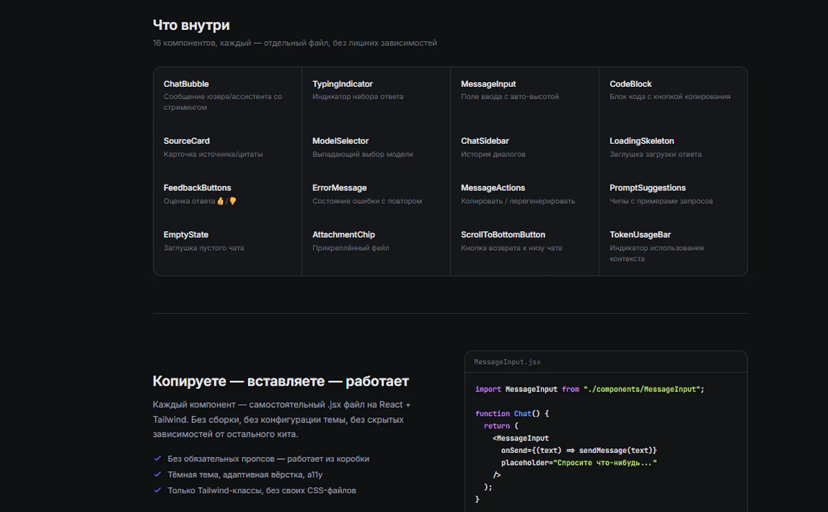Click checkmark beside "Тёмная тема" line

157,474
